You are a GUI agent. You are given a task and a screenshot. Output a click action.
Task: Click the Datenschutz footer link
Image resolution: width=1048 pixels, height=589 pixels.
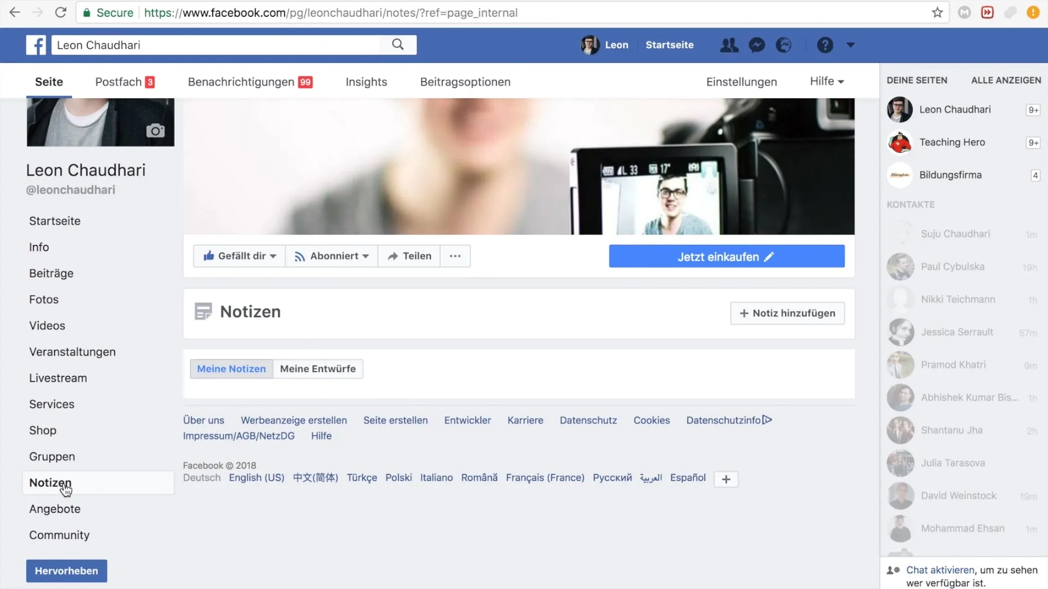588,420
